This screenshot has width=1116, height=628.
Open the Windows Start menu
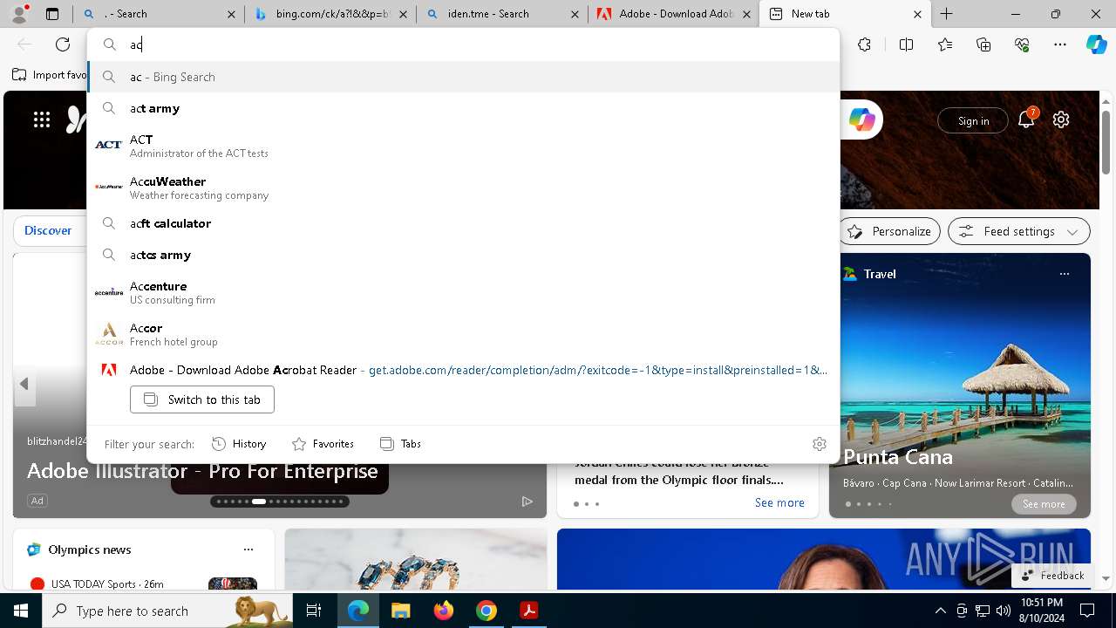[x=21, y=611]
